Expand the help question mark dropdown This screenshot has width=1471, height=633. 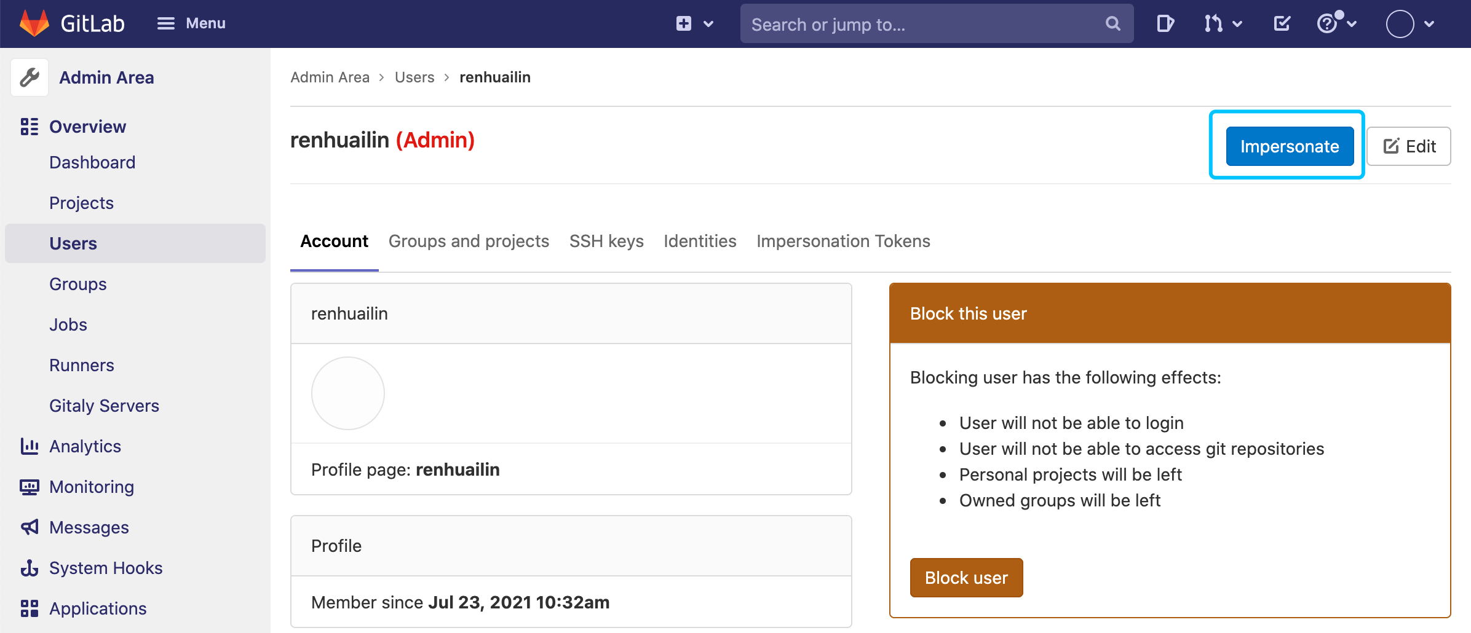coord(1337,24)
